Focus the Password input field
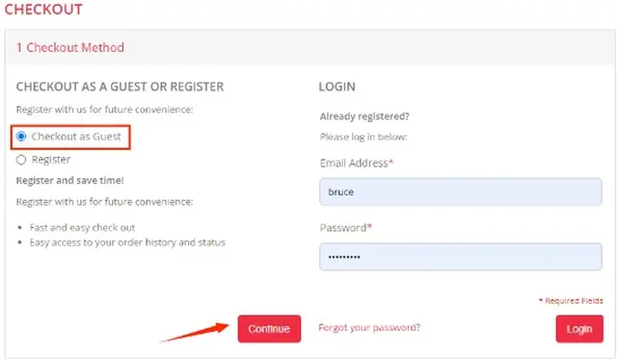 [461, 257]
